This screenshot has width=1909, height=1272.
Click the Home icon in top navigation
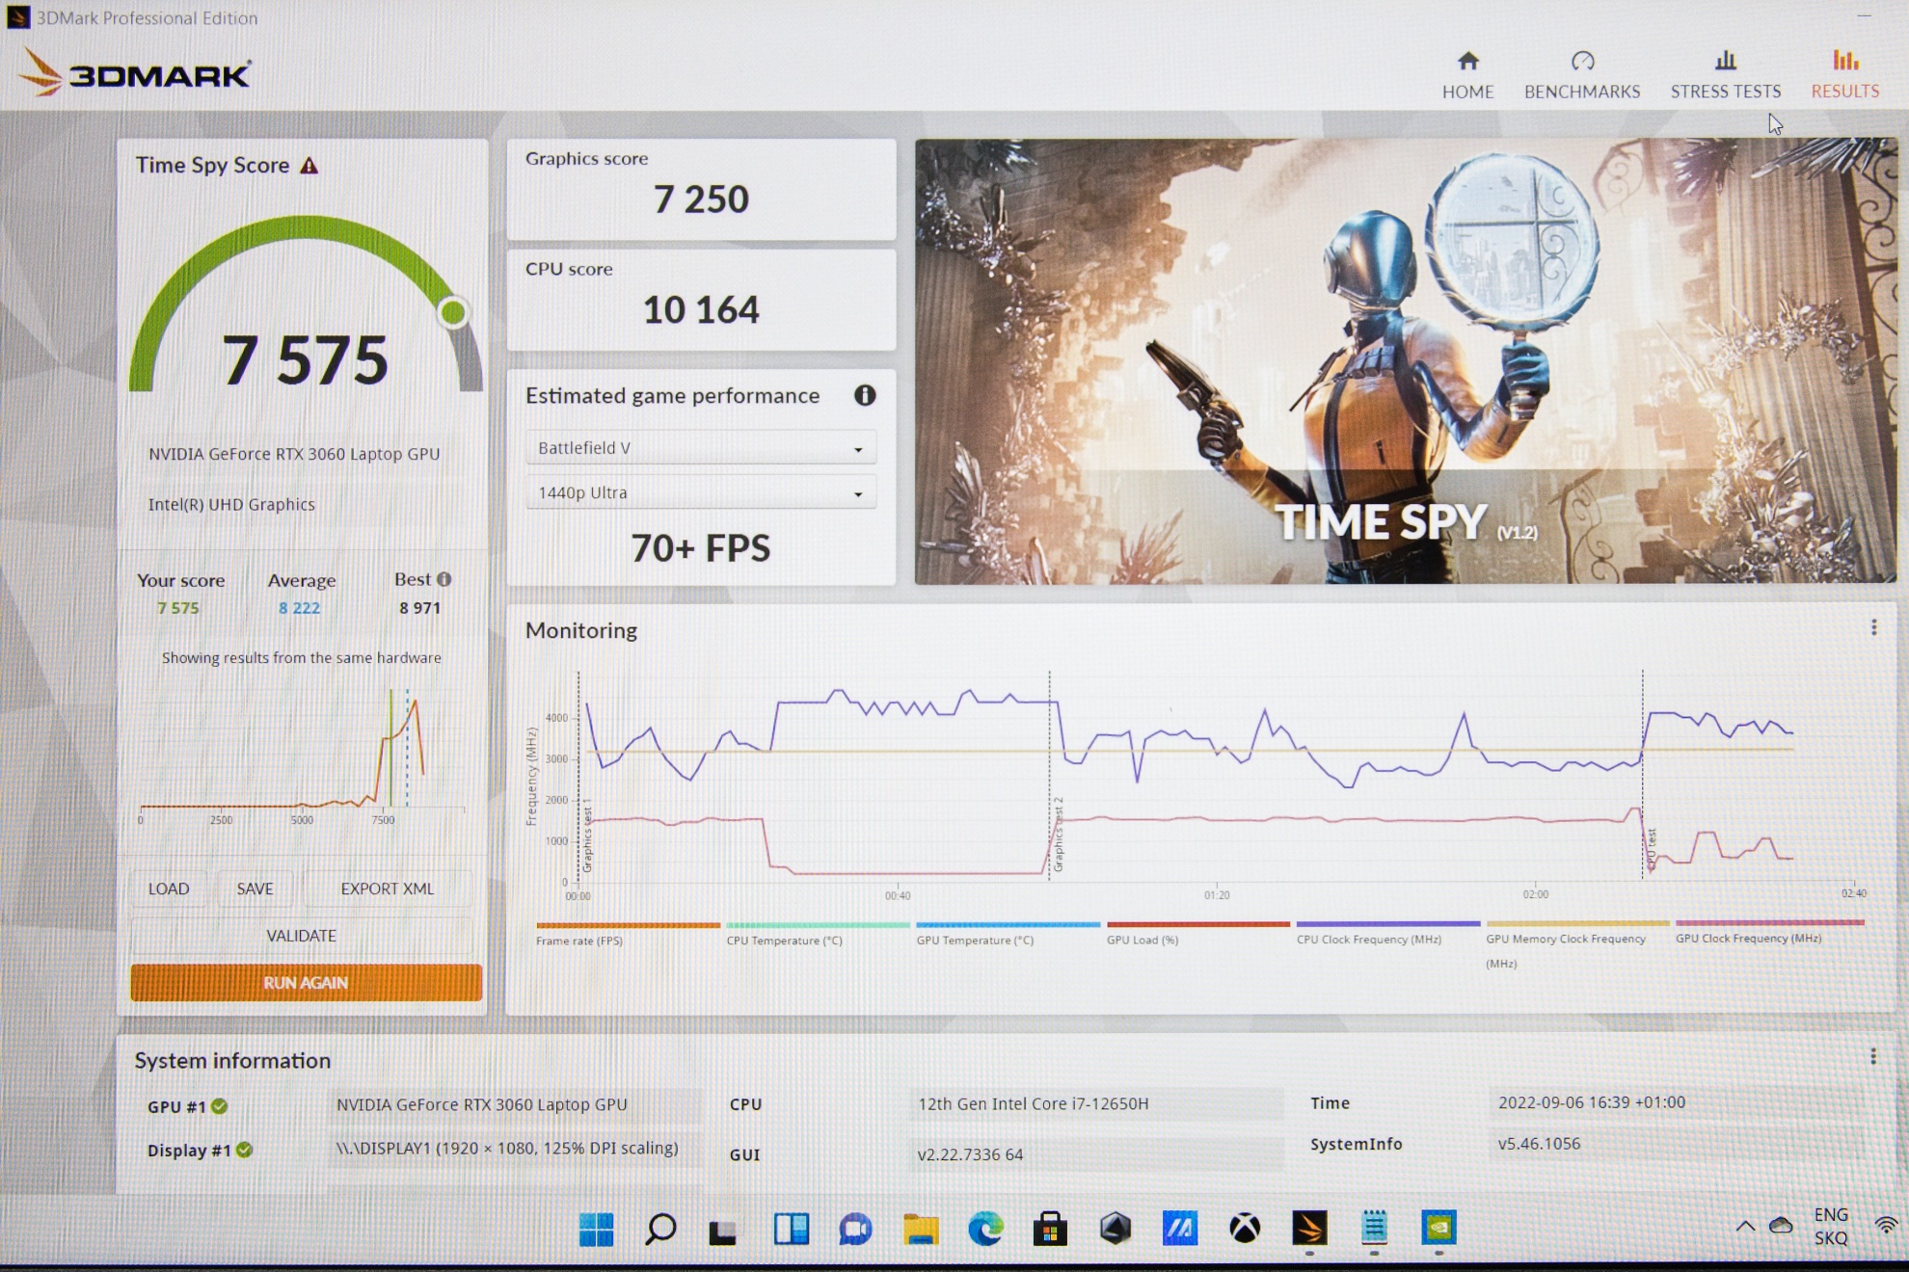pyautogui.click(x=1467, y=62)
